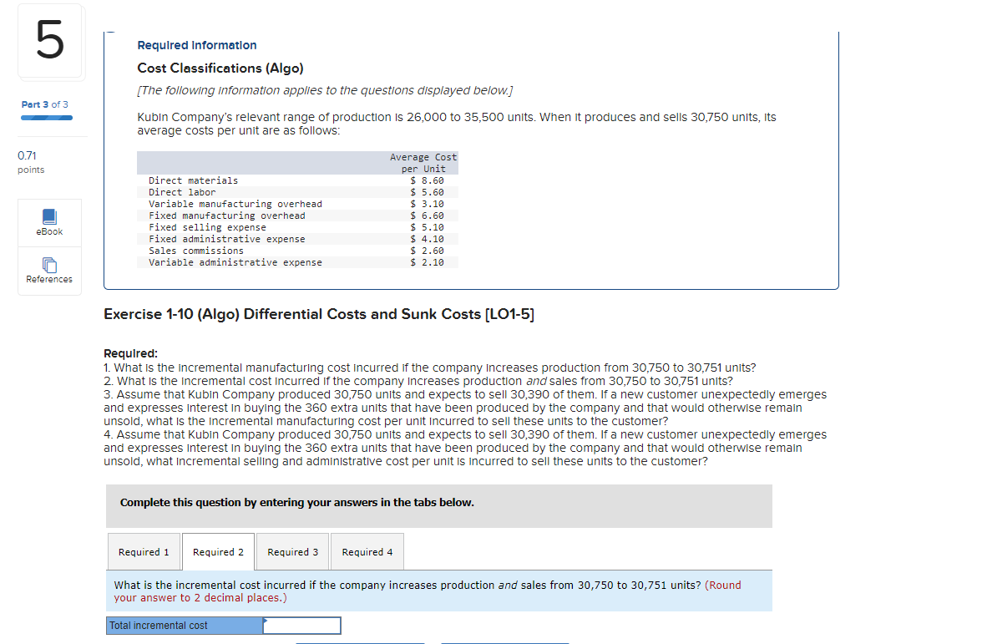This screenshot has width=982, height=644.
Task: Click the question number 5 card
Action: click(48, 41)
